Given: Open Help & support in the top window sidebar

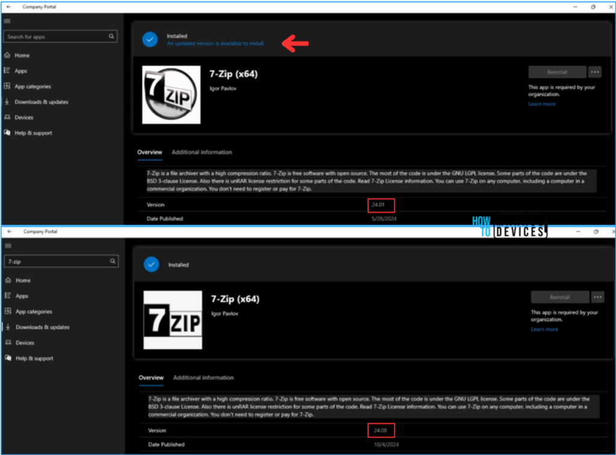Looking at the screenshot, I should [x=34, y=133].
